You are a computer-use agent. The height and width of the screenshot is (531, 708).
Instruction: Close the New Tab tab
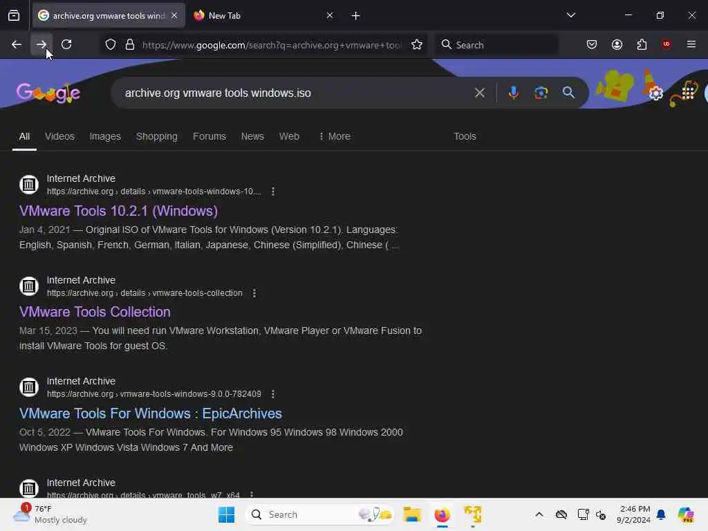point(330,16)
